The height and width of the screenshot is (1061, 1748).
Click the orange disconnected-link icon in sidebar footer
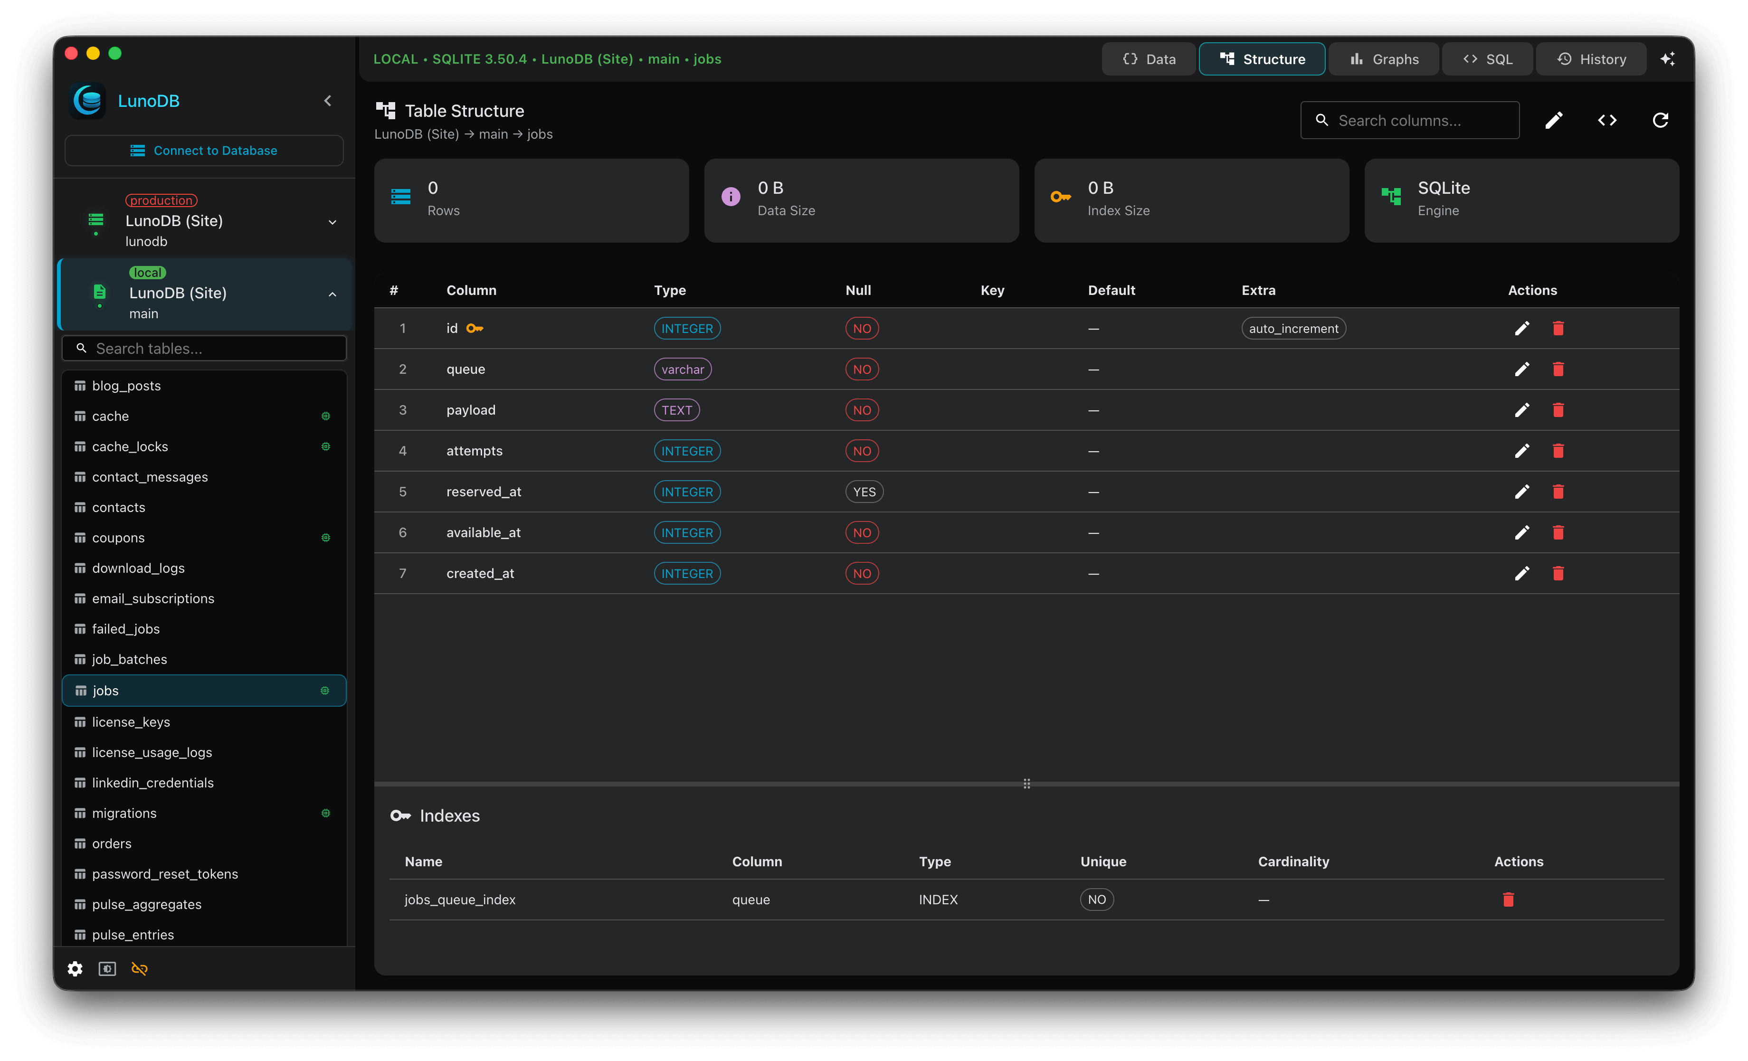[x=139, y=969]
